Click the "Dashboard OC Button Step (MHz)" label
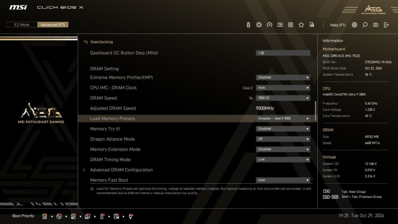Screen dimensions: 398x224 (124, 53)
